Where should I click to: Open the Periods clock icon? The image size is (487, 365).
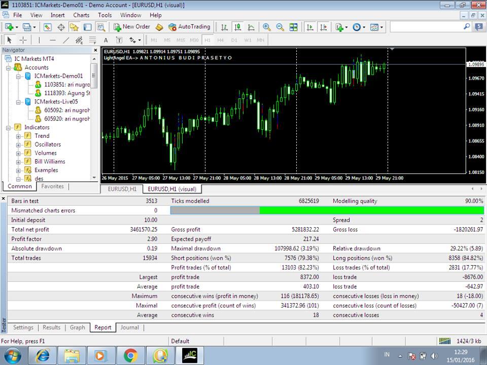[x=357, y=27]
